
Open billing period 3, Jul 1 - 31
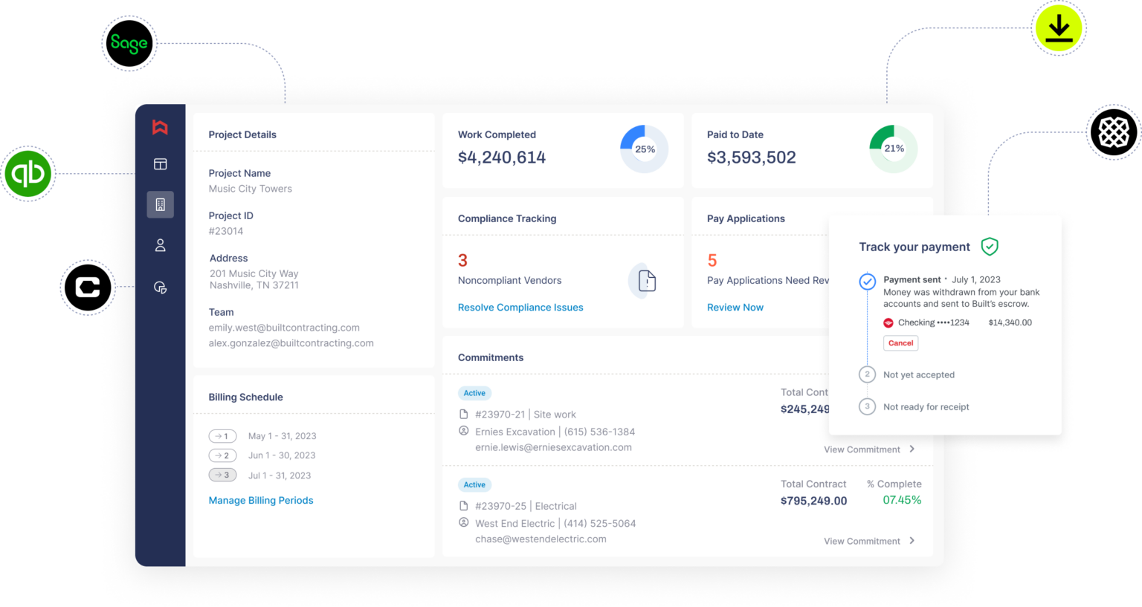pos(222,475)
